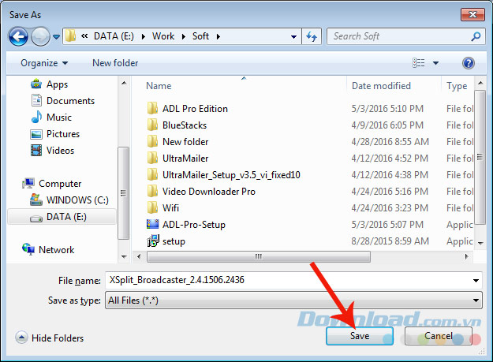The width and height of the screenshot is (493, 362).
Task: Click the greyed Forward navigation arrow
Action: pos(40,37)
